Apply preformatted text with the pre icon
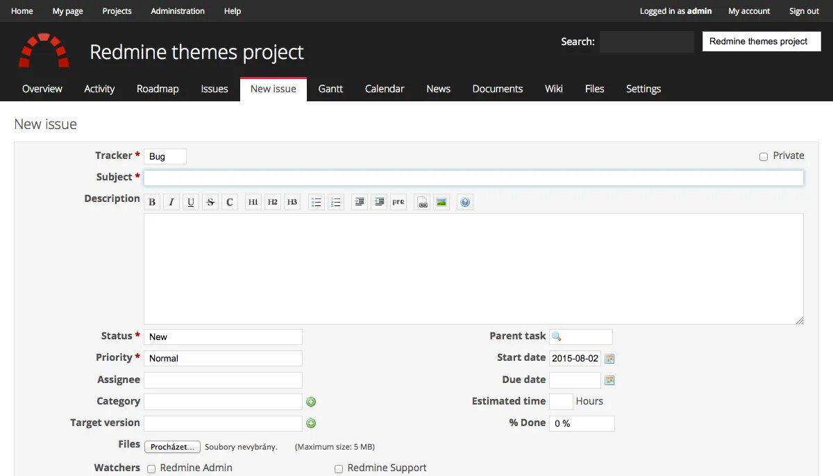 [398, 201]
